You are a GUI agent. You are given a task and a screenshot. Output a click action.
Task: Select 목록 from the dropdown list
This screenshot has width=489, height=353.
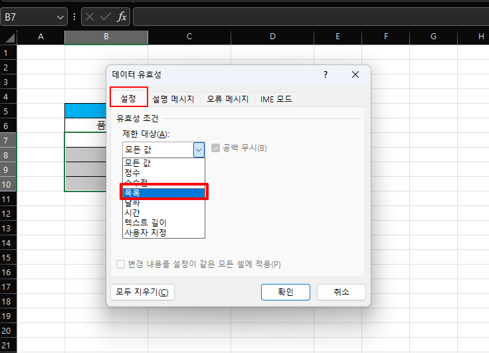pos(163,193)
